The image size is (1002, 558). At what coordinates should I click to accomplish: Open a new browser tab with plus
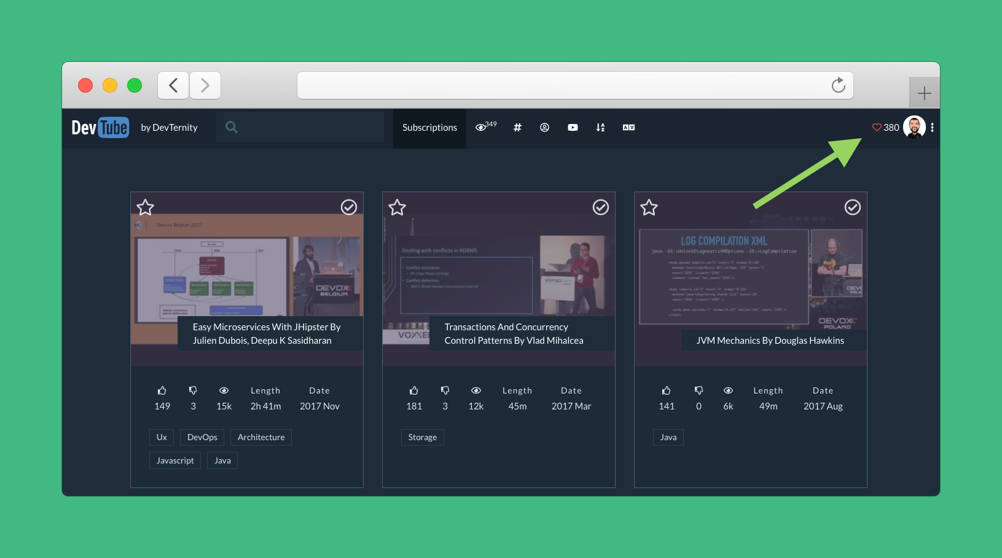point(925,93)
